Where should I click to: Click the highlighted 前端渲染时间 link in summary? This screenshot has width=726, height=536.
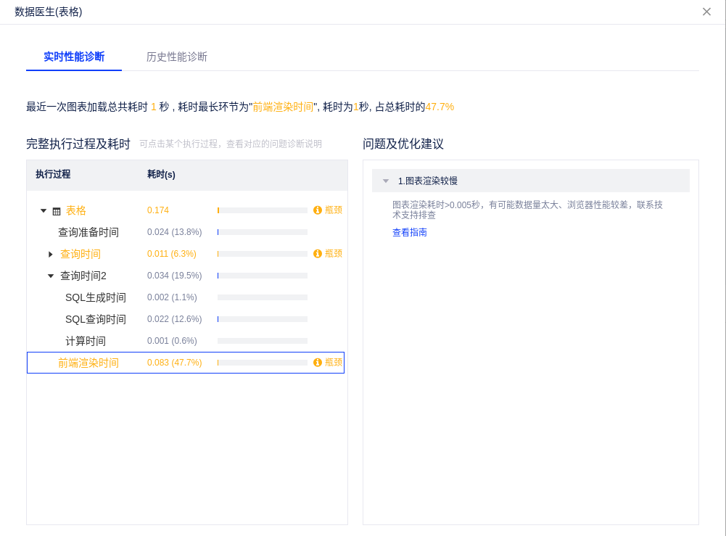pyautogui.click(x=283, y=107)
